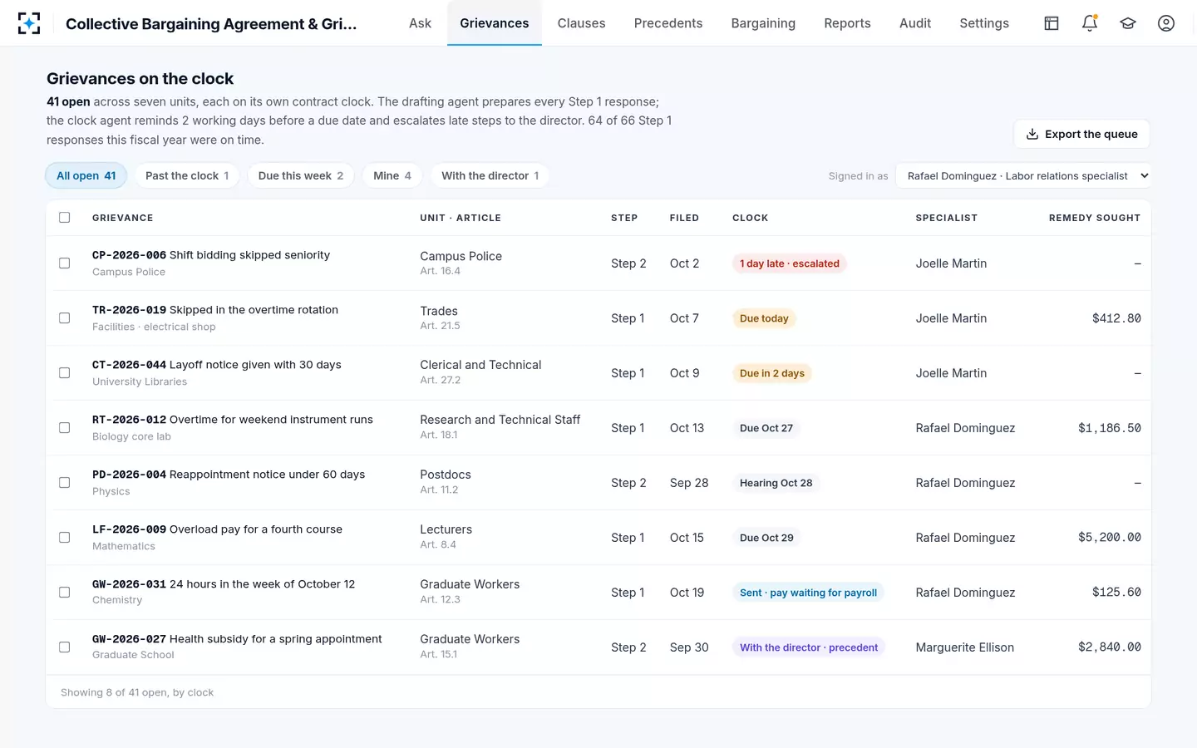Click specialist Marguerite Ellison
Screen dimensions: 1197x748
point(965,647)
